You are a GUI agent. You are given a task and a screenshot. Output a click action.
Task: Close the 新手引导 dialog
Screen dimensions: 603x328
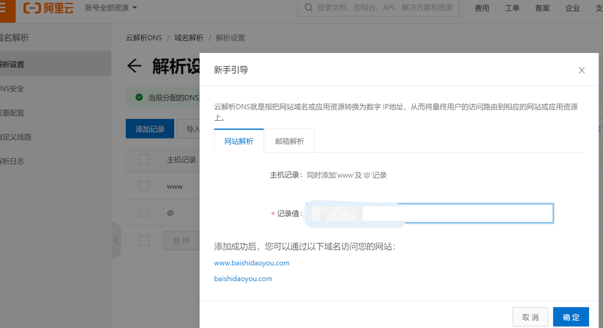point(581,70)
